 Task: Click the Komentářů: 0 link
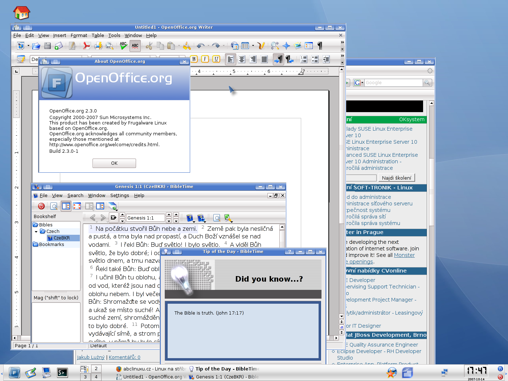124,357
